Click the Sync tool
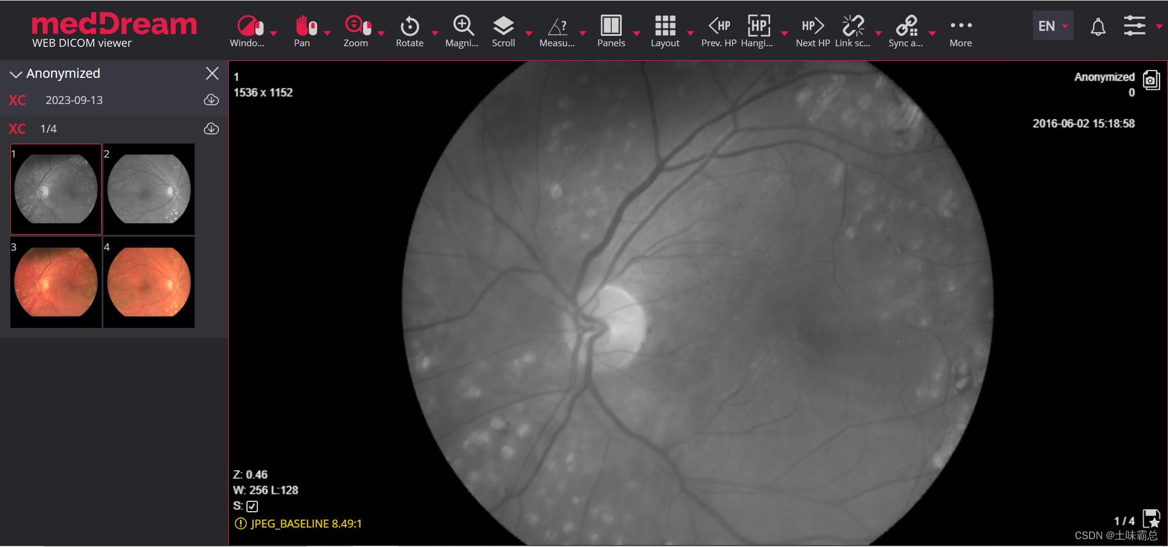The width and height of the screenshot is (1168, 547). (x=906, y=31)
